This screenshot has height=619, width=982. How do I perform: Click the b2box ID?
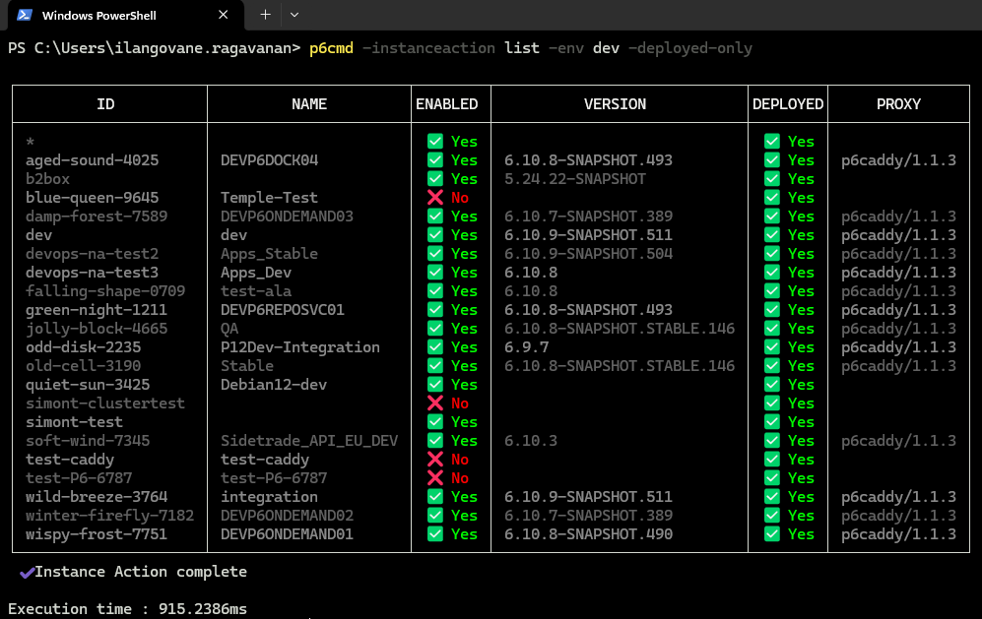[47, 179]
